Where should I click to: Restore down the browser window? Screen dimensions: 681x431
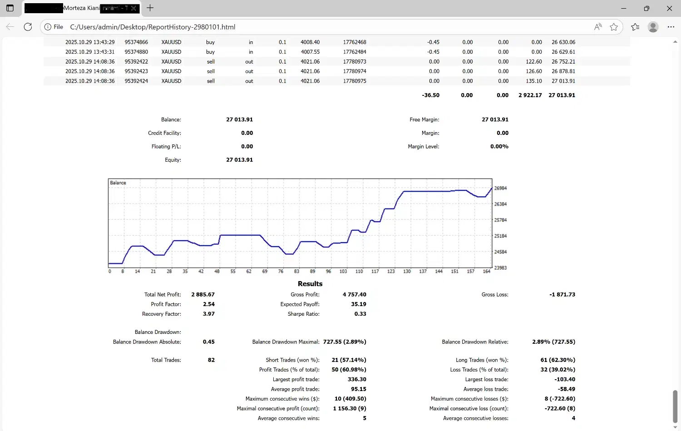pyautogui.click(x=646, y=8)
